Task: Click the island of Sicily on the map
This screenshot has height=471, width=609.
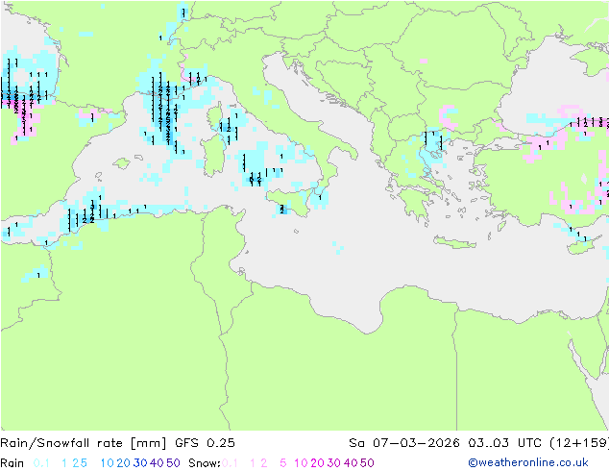Action: [x=289, y=202]
